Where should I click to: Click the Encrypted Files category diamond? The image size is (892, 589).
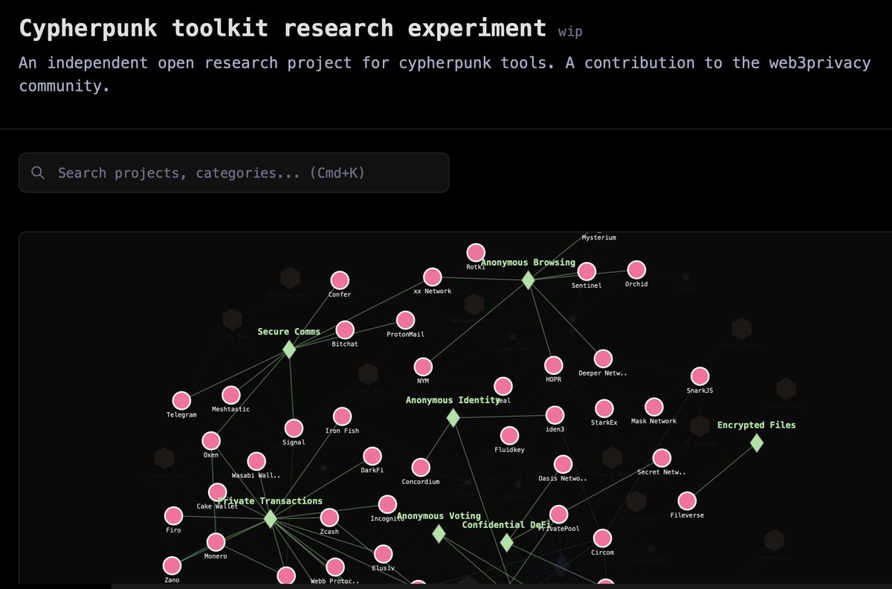[757, 442]
